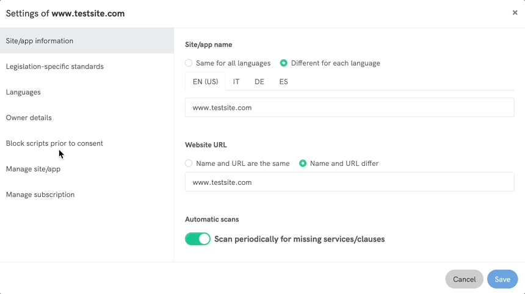Select Owner details in sidebar
525x294 pixels.
pyautogui.click(x=29, y=118)
